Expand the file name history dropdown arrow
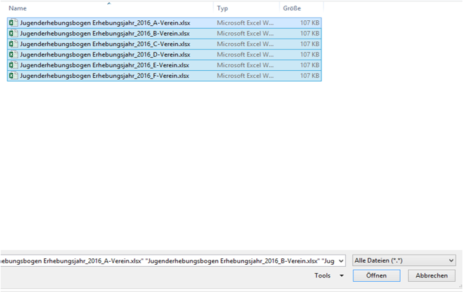This screenshot has height=292, width=463. coord(342,260)
